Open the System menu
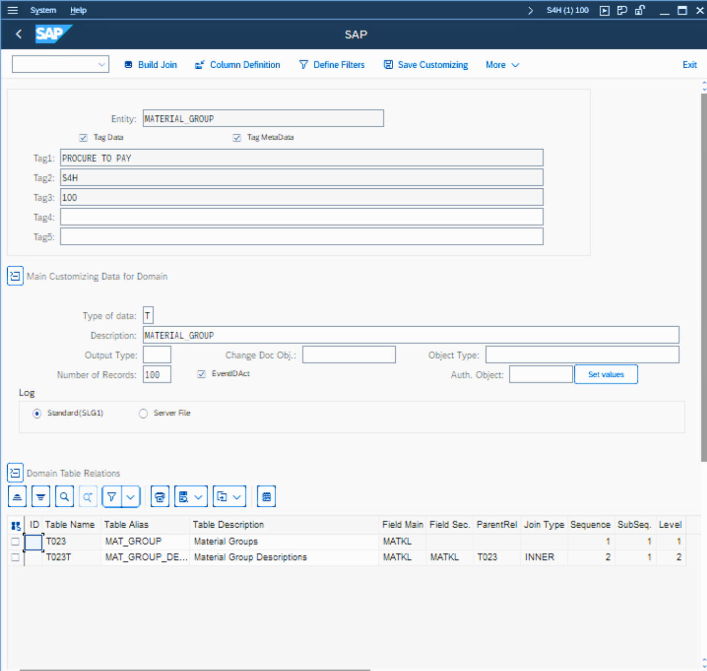This screenshot has height=671, width=707. click(43, 10)
